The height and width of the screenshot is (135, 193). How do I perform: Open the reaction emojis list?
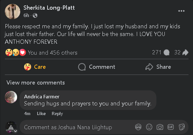click(15, 52)
